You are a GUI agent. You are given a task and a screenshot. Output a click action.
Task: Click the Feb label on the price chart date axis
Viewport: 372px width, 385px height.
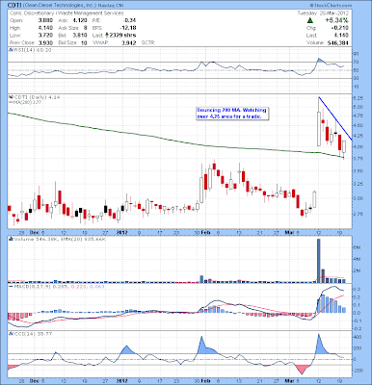pyautogui.click(x=205, y=232)
